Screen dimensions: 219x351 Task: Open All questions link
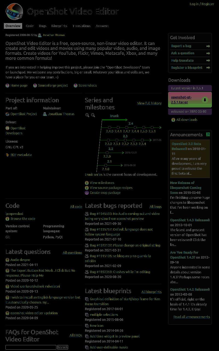point(72,253)
